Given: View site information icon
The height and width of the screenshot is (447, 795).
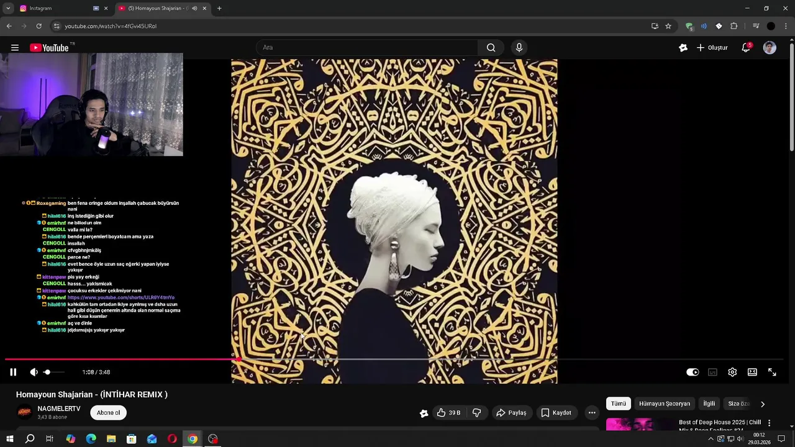Looking at the screenshot, I should tap(57, 26).
